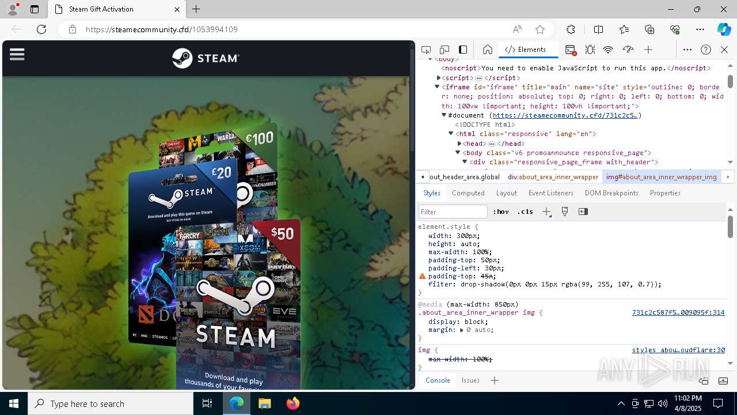Expand the head node
This screenshot has height=415, width=737.
point(459,144)
